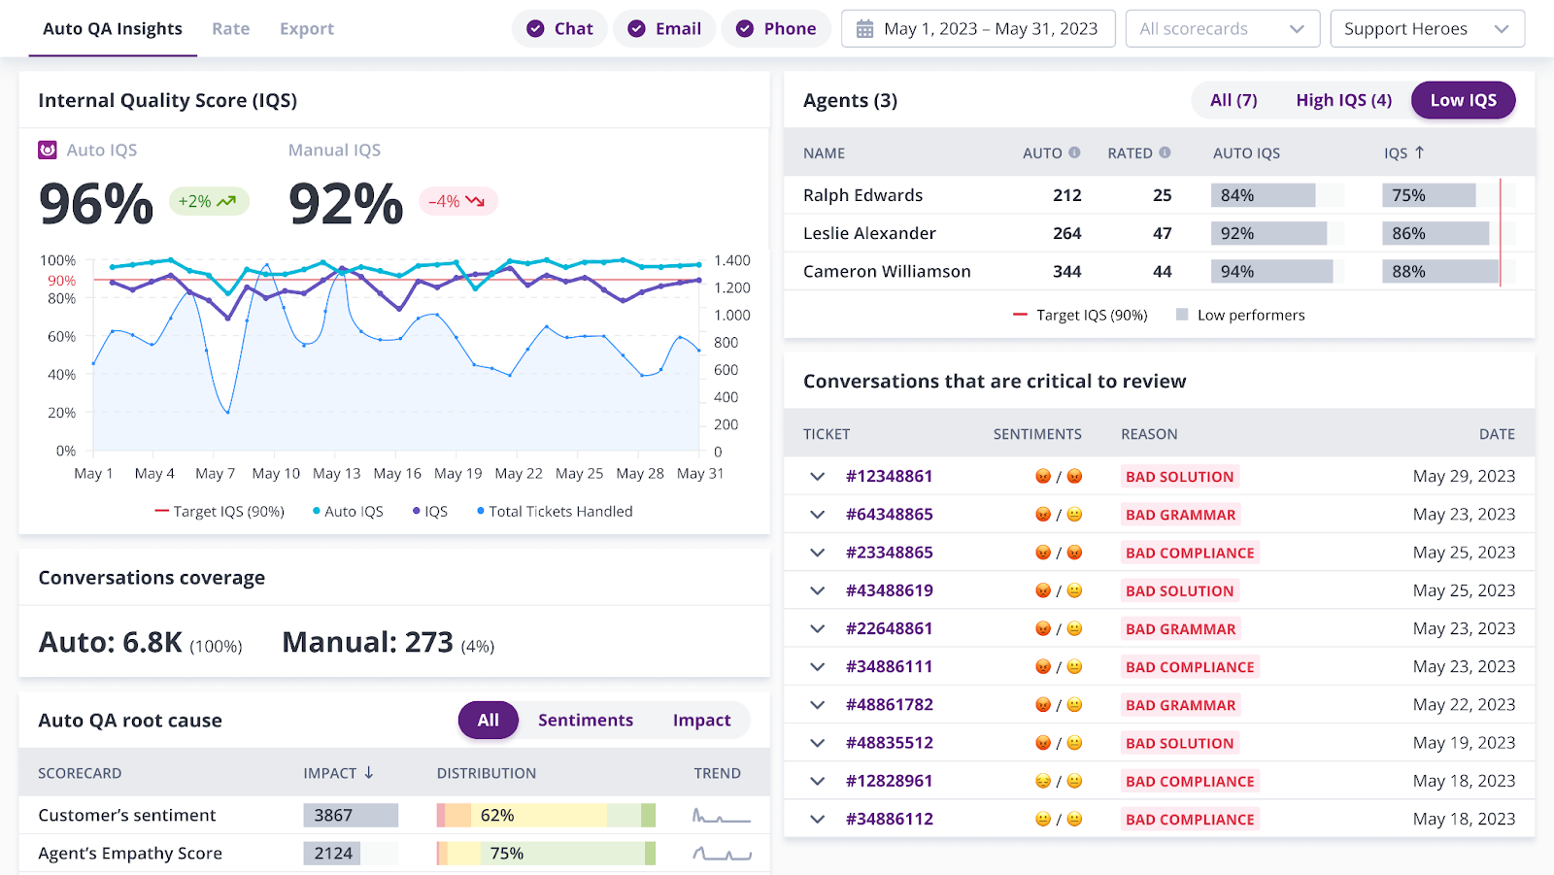This screenshot has width=1554, height=875.
Task: Click sentiment emojis for ticket #12828961
Action: click(1059, 781)
